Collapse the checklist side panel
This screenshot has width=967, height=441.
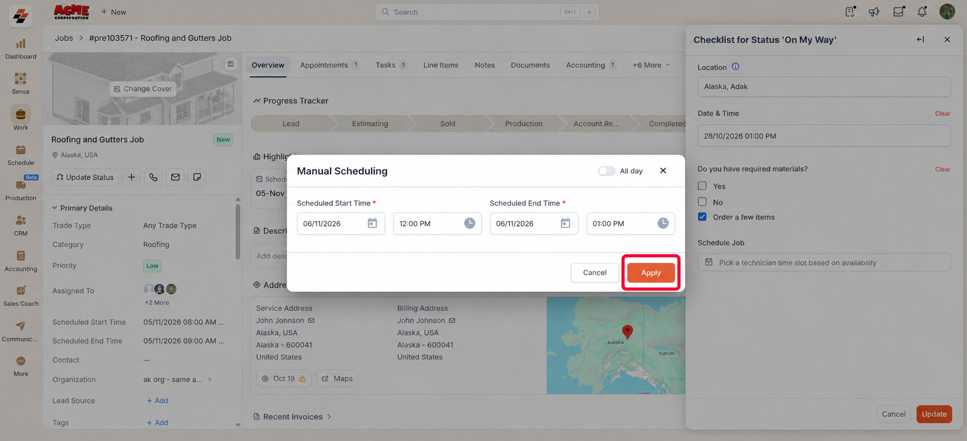[920, 40]
